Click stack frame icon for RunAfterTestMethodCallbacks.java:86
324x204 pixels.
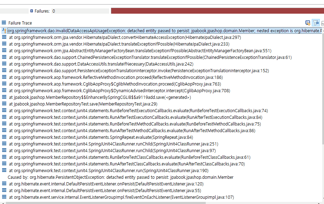(x=4, y=130)
